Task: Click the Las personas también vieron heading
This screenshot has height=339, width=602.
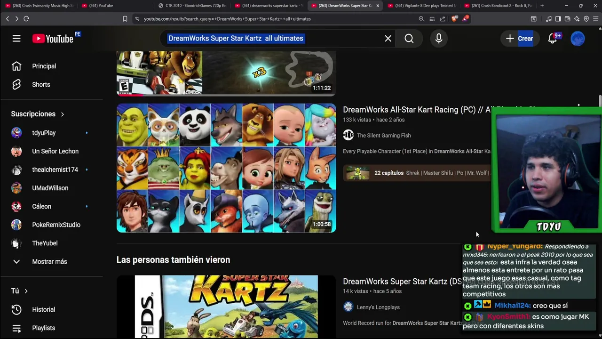Action: (x=173, y=260)
